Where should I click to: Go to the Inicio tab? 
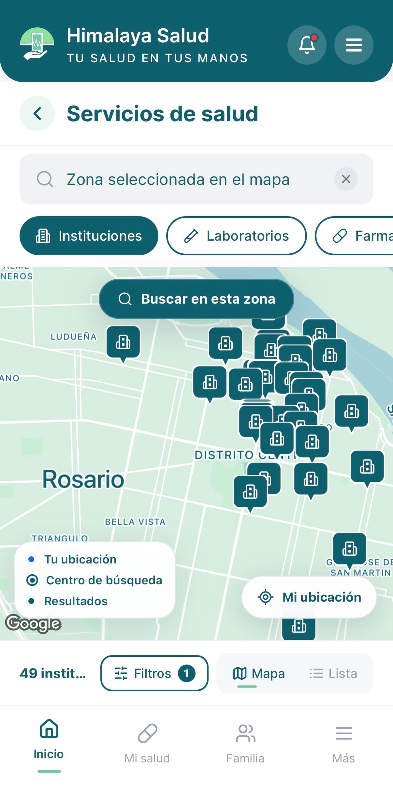click(x=49, y=745)
